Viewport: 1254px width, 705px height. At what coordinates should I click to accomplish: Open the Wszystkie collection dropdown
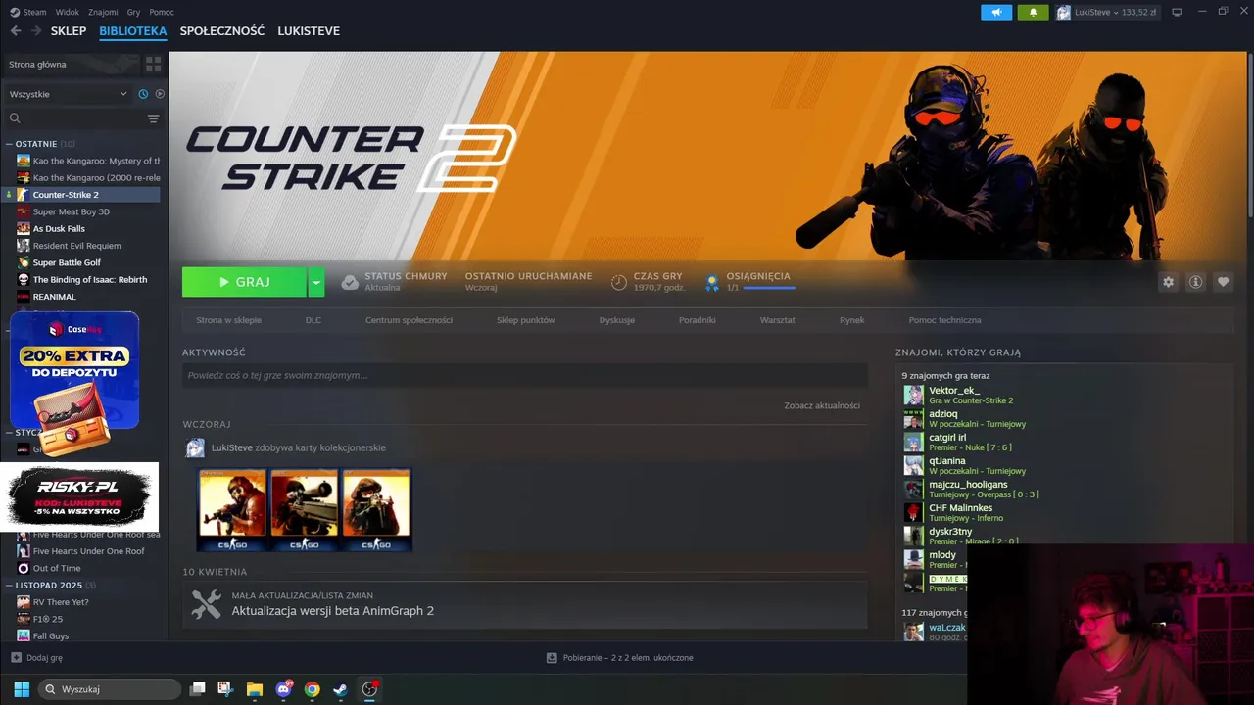pyautogui.click(x=69, y=94)
